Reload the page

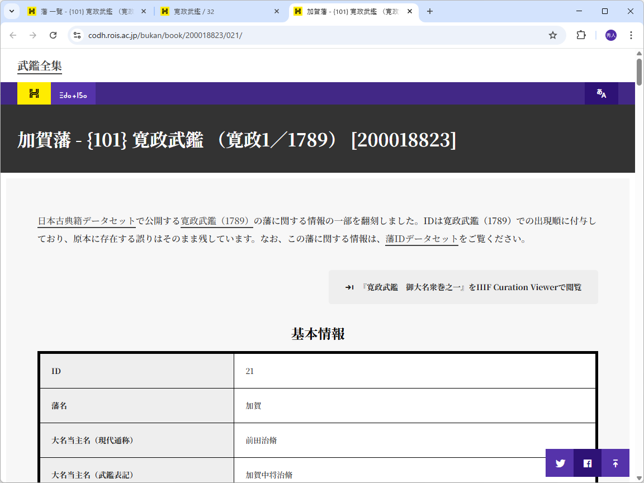point(53,35)
